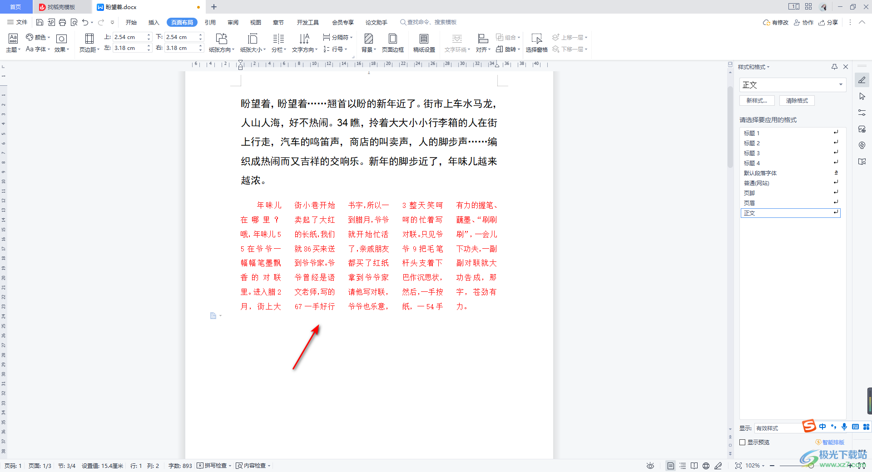The width and height of the screenshot is (872, 472).
Task: Open the 纸张大小 (Paper Size) tool
Action: [x=253, y=43]
